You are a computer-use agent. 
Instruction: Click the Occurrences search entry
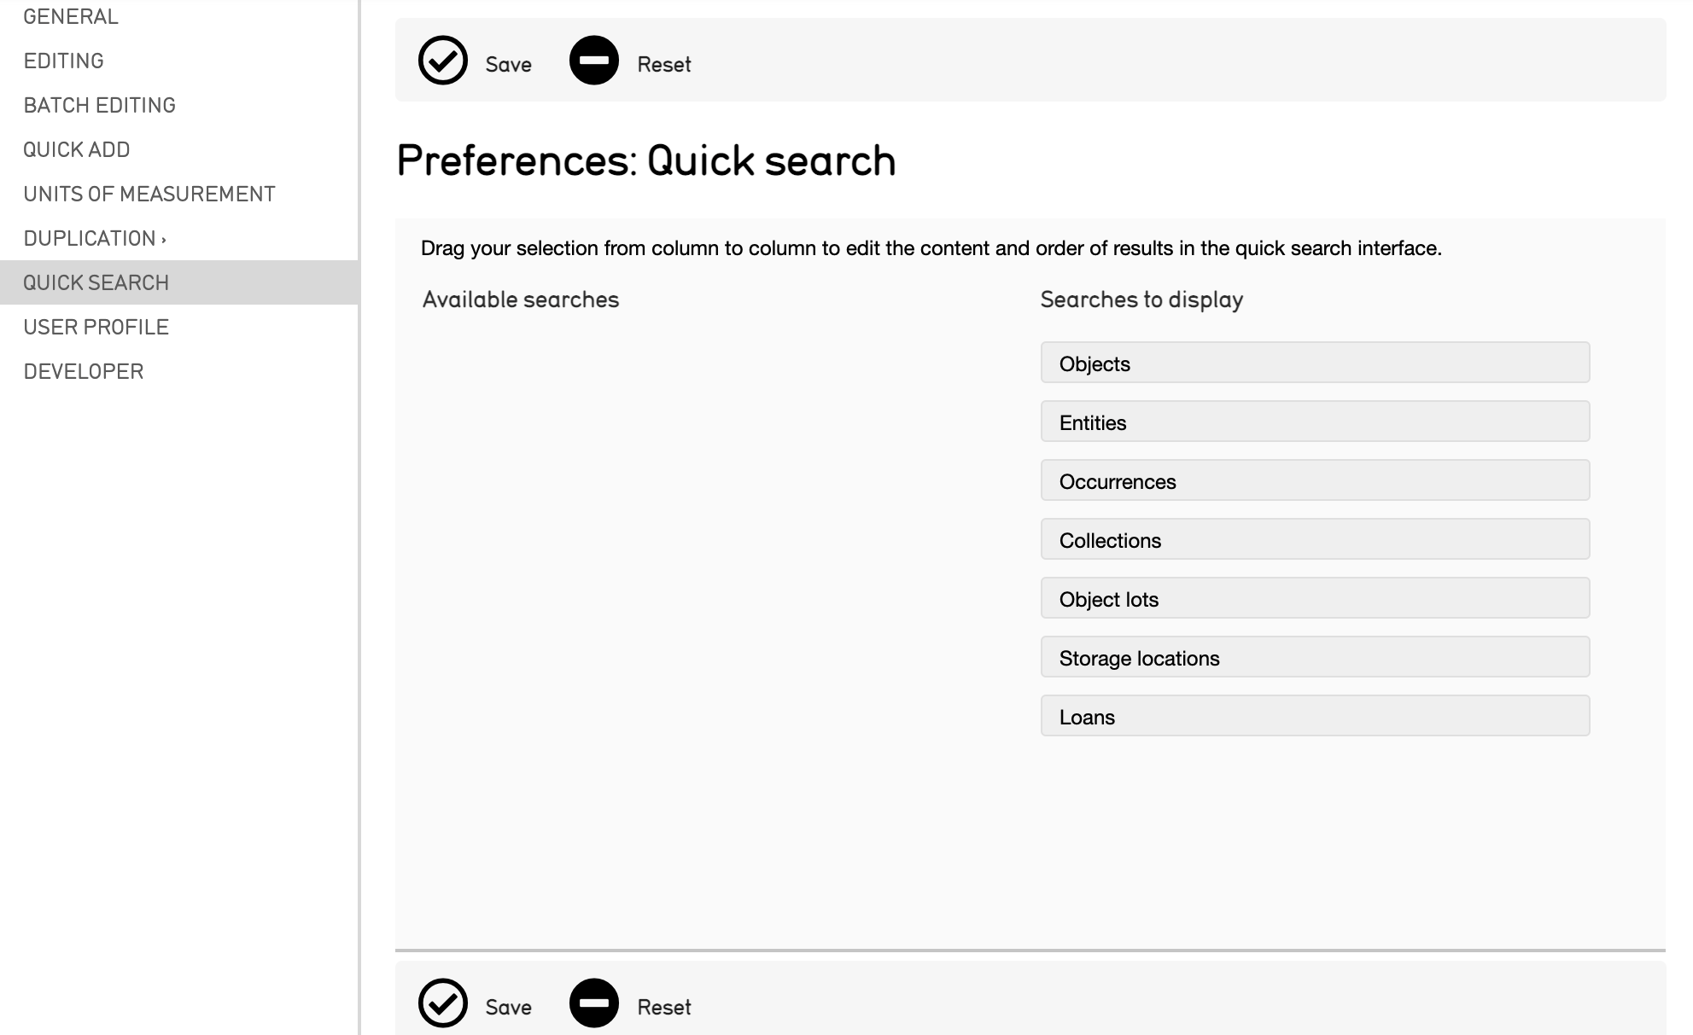(1314, 480)
